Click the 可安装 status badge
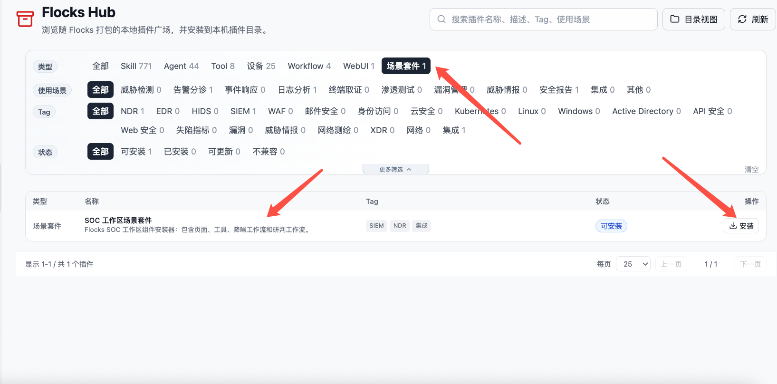The height and width of the screenshot is (384, 777). (611, 226)
